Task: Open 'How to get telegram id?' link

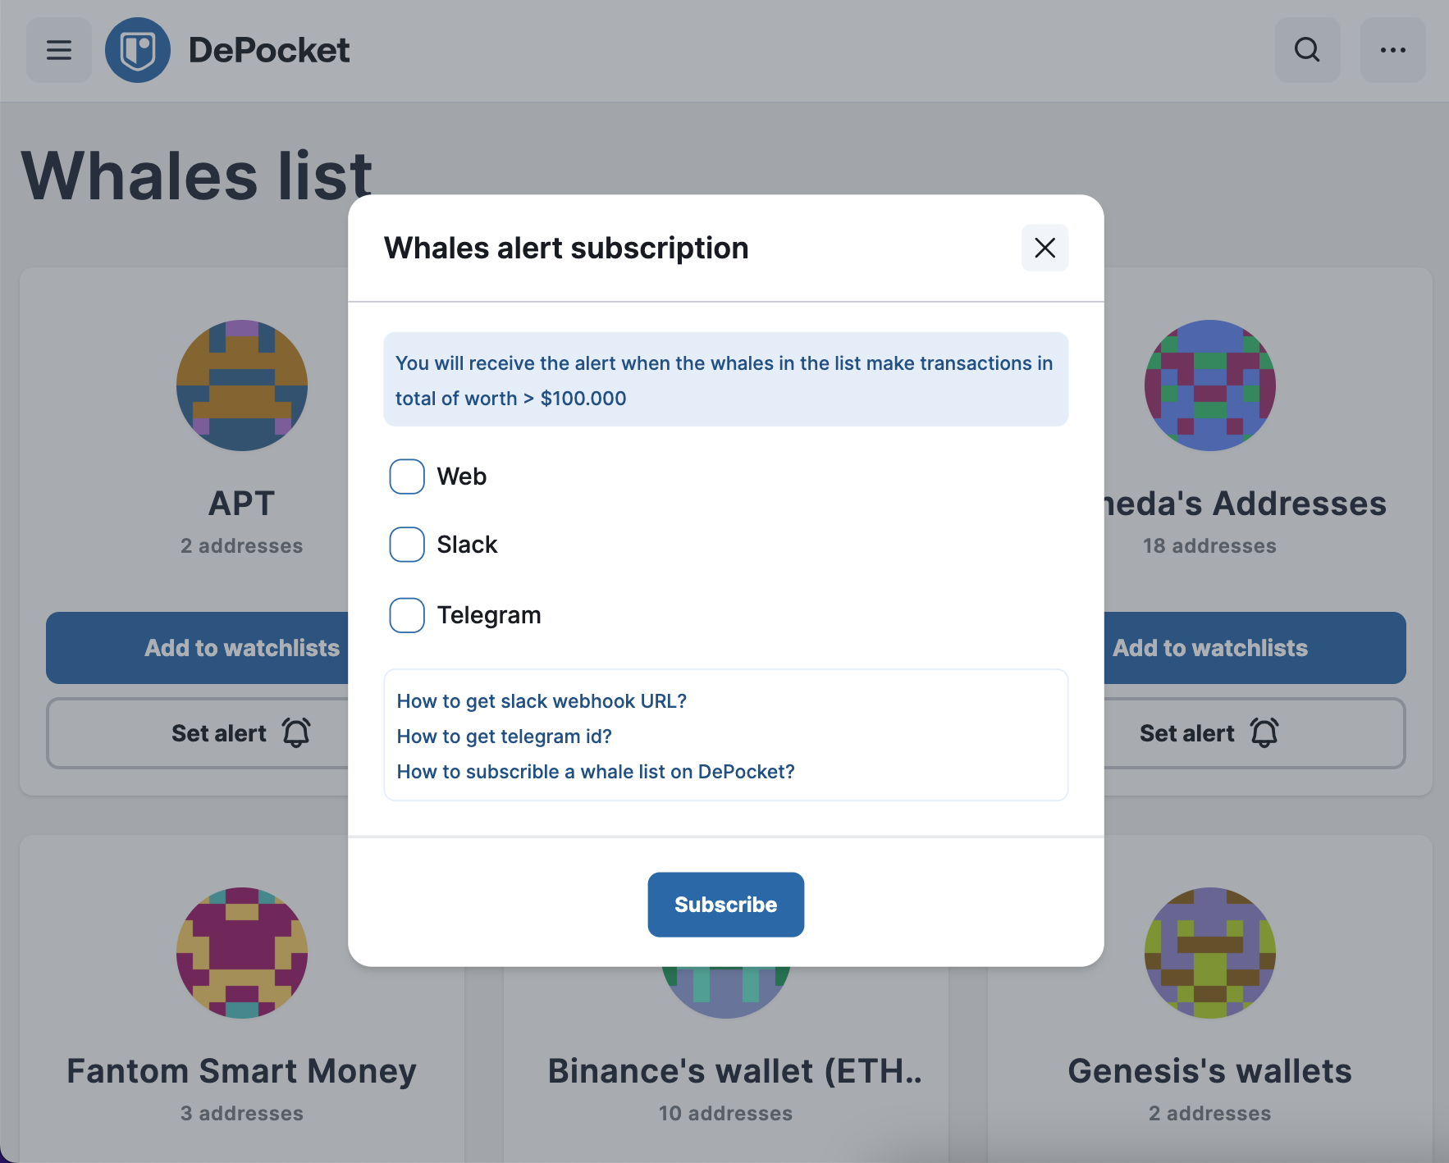Action: point(505,737)
